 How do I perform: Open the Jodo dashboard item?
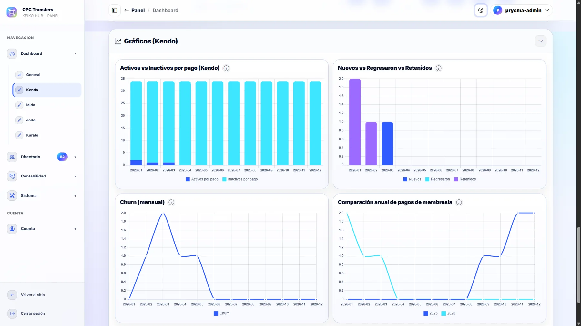coord(47,120)
